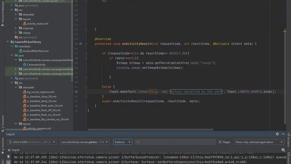Collapse the CameraPickerLibrary module

(8, 42)
